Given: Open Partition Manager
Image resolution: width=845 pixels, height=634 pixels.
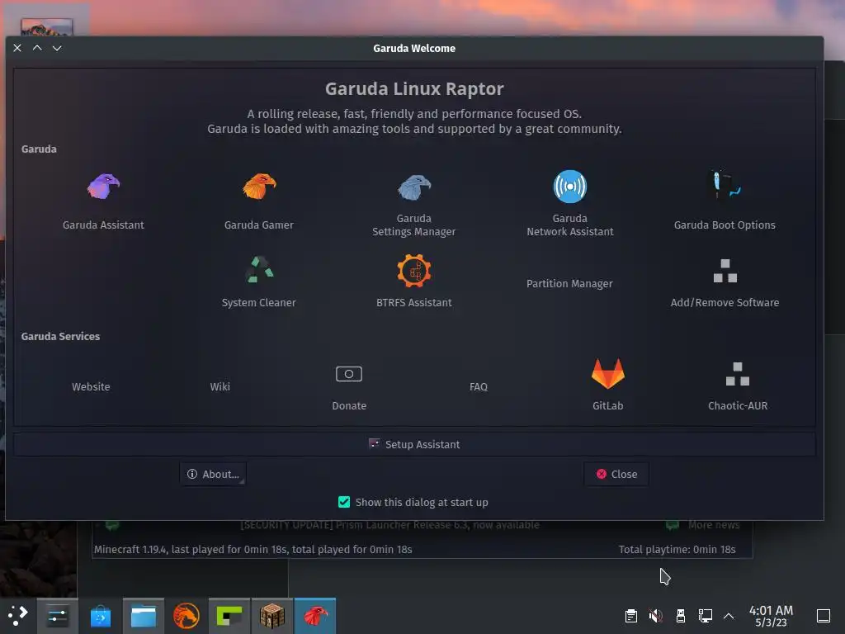Looking at the screenshot, I should coord(569,284).
